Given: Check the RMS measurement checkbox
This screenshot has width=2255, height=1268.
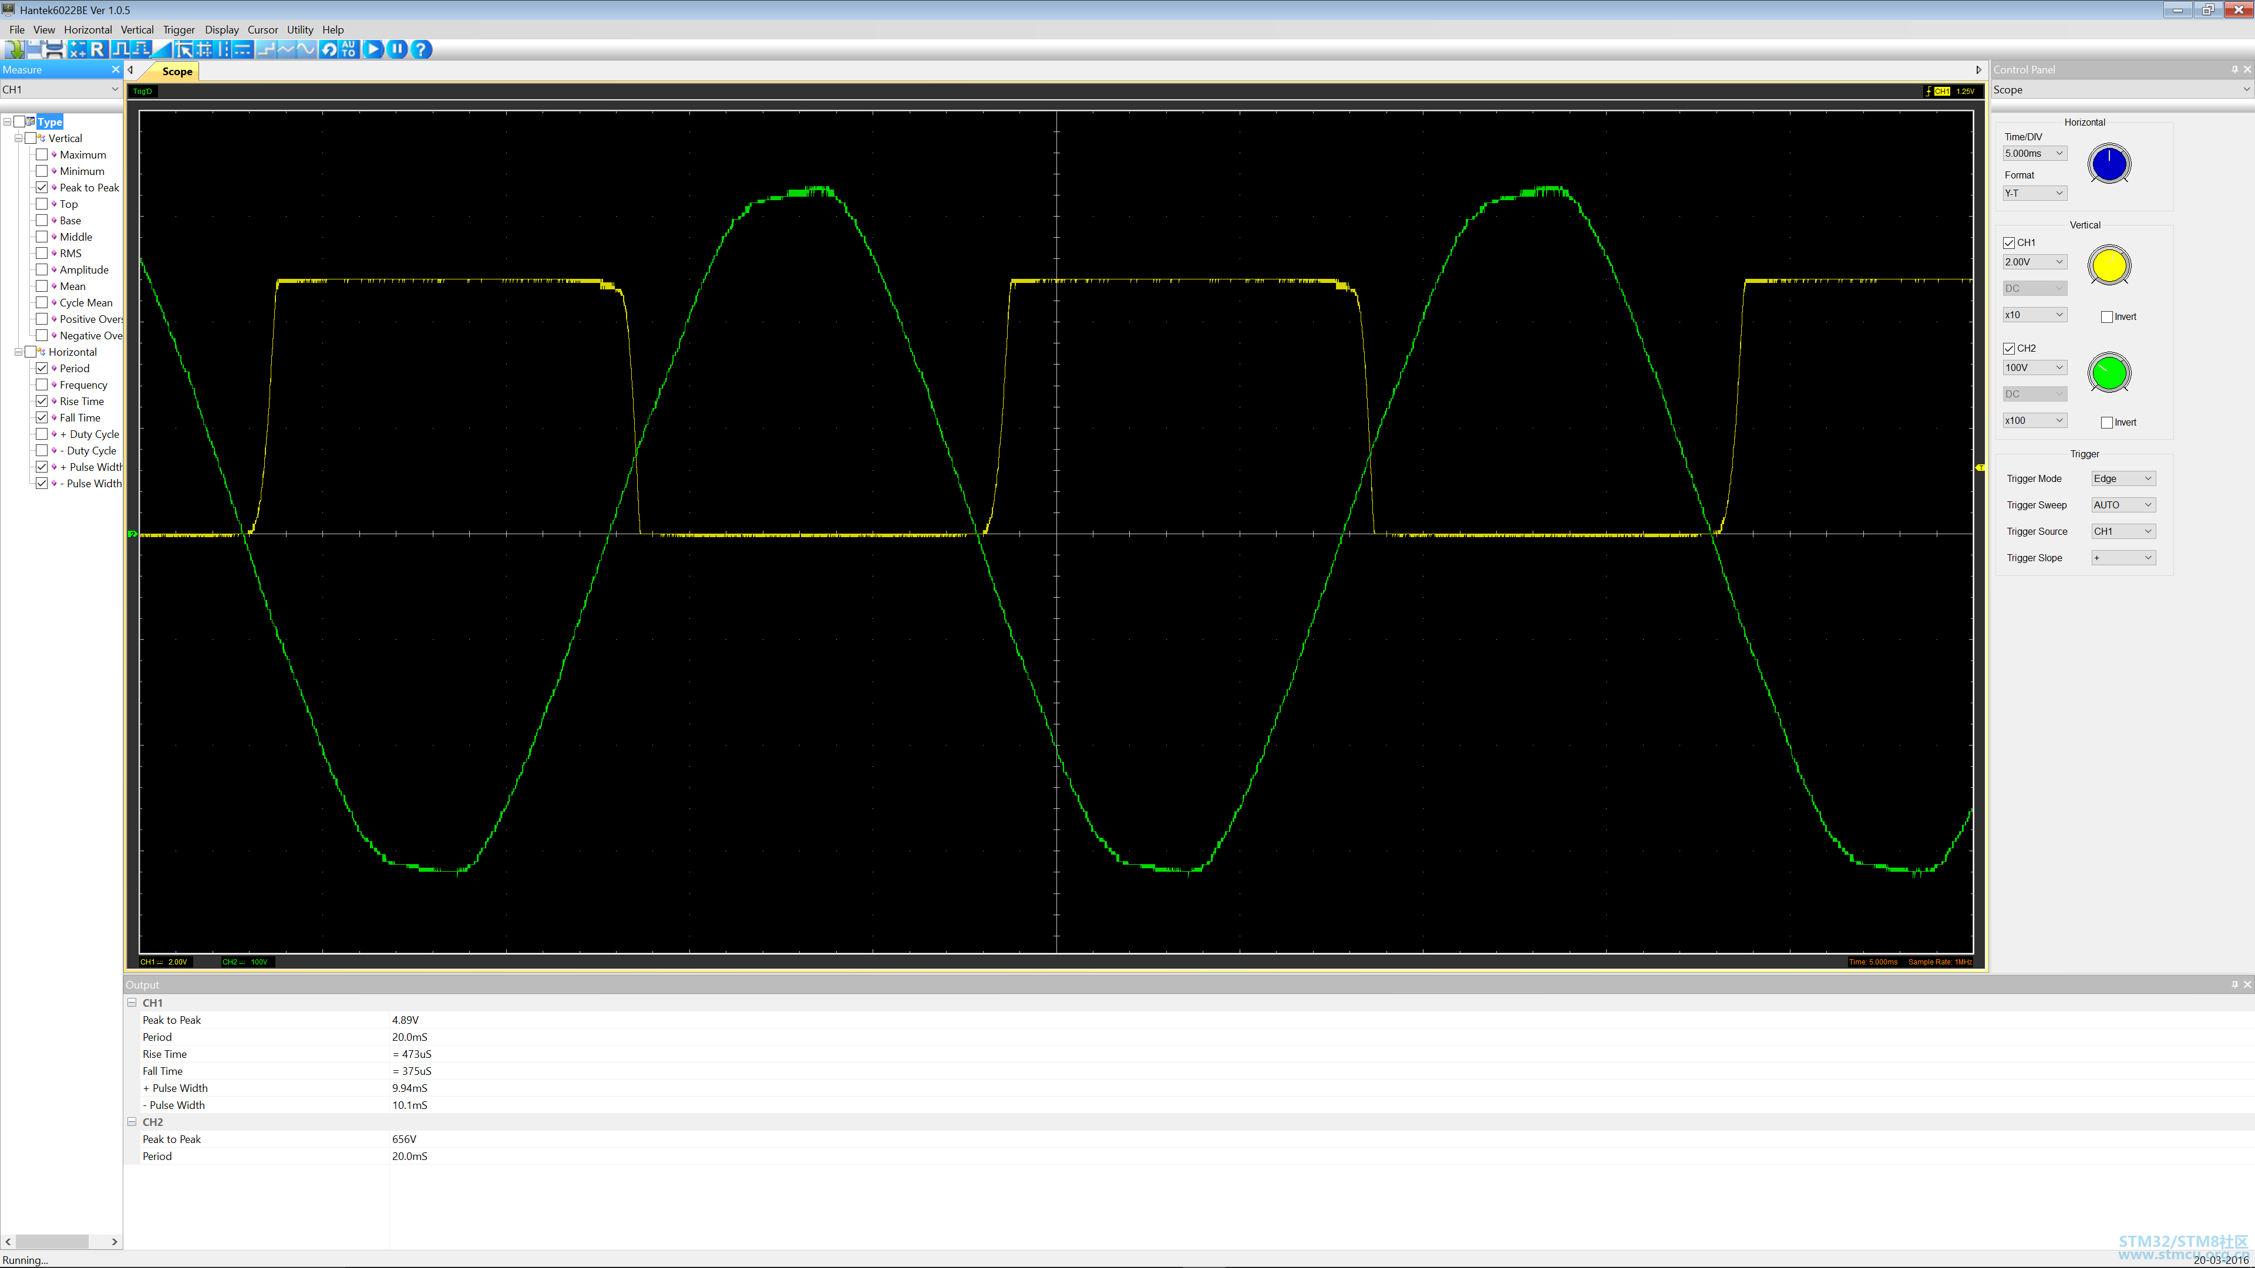Looking at the screenshot, I should [41, 253].
